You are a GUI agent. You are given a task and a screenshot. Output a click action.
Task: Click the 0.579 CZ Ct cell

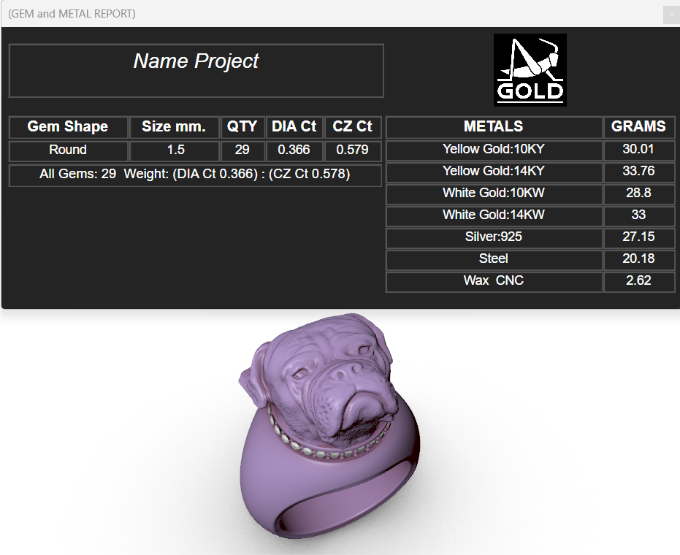[353, 150]
